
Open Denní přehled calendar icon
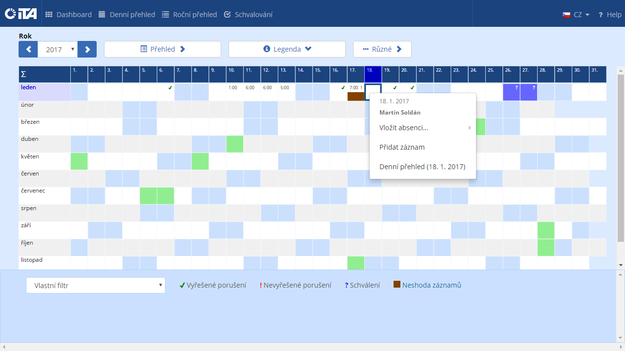tap(102, 15)
